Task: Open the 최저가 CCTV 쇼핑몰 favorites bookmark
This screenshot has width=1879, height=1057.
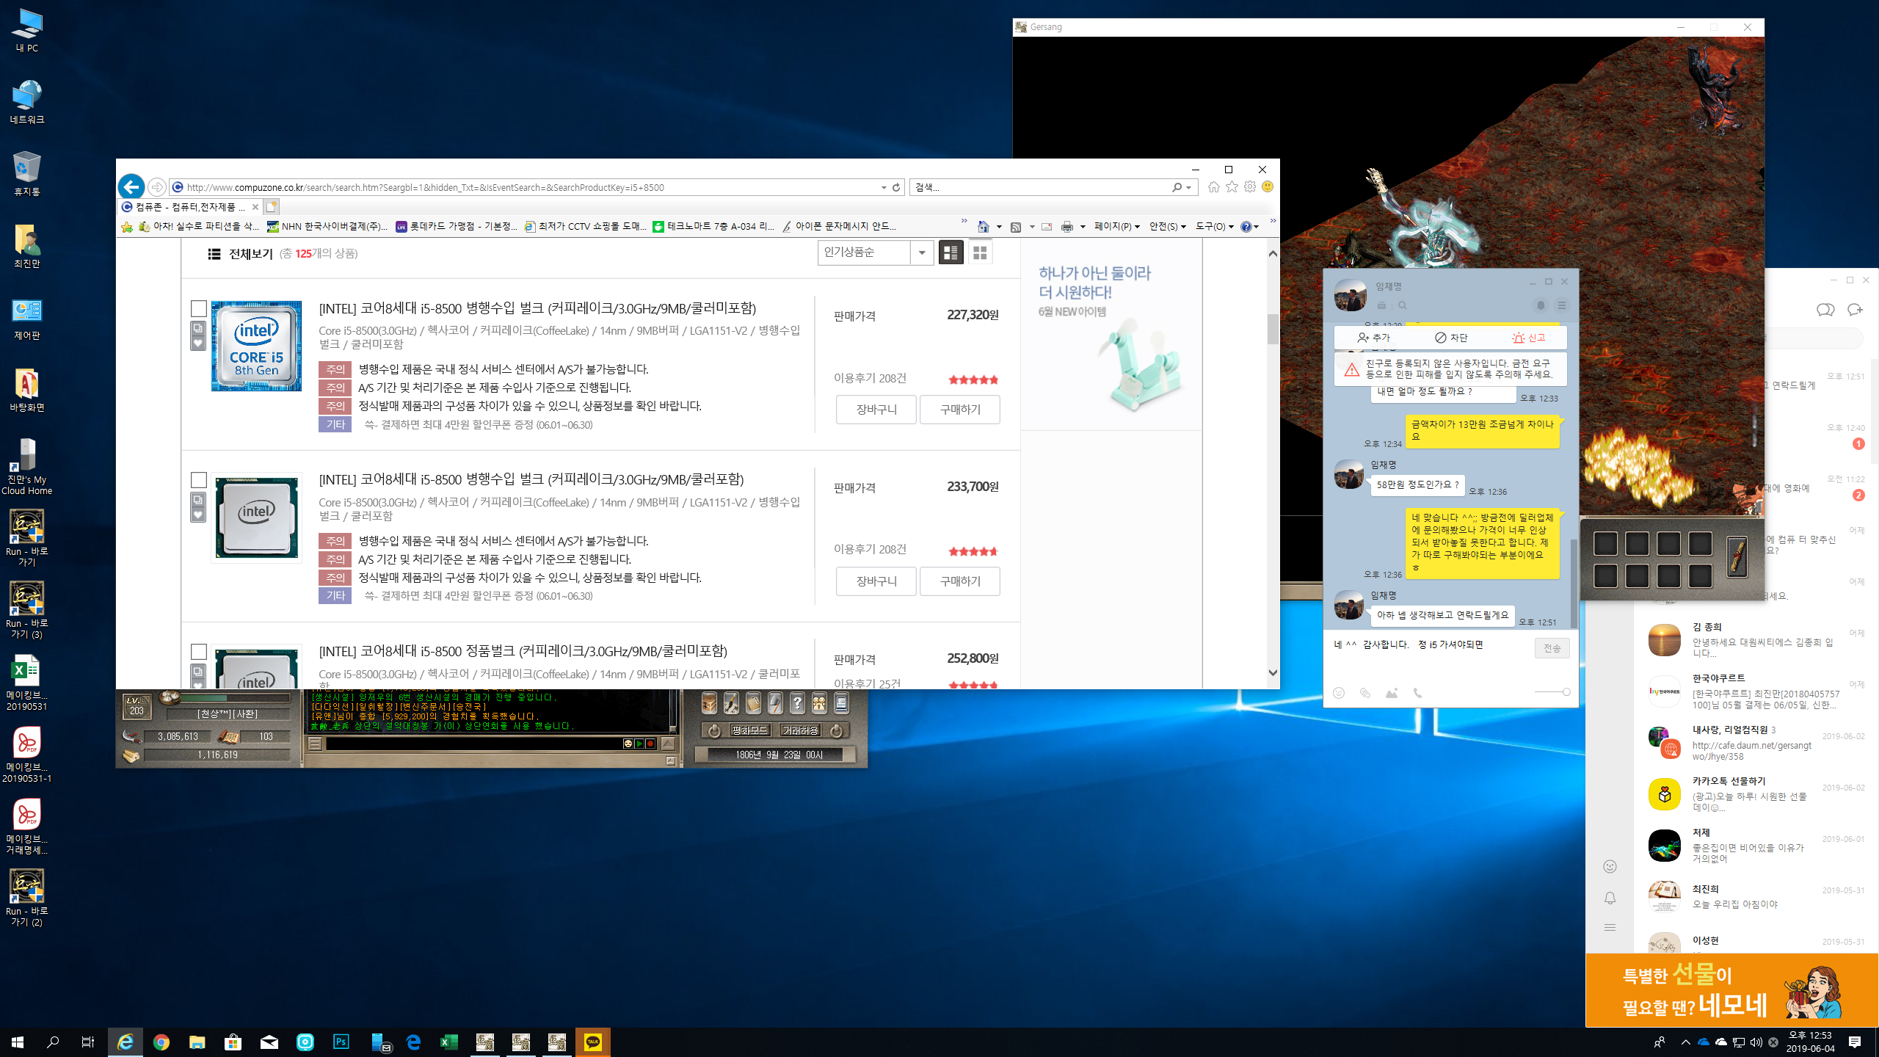Action: tap(586, 227)
